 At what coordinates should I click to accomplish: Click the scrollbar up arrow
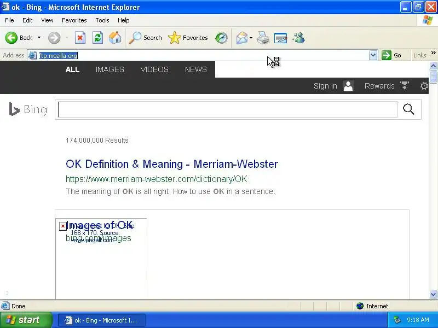[x=433, y=66]
